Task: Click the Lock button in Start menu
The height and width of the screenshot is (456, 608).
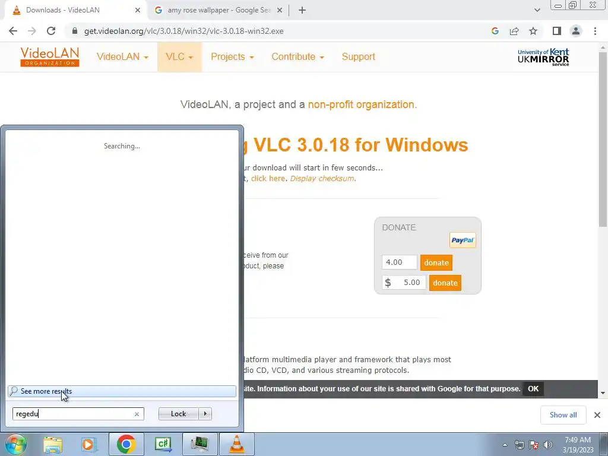Action: (x=178, y=414)
